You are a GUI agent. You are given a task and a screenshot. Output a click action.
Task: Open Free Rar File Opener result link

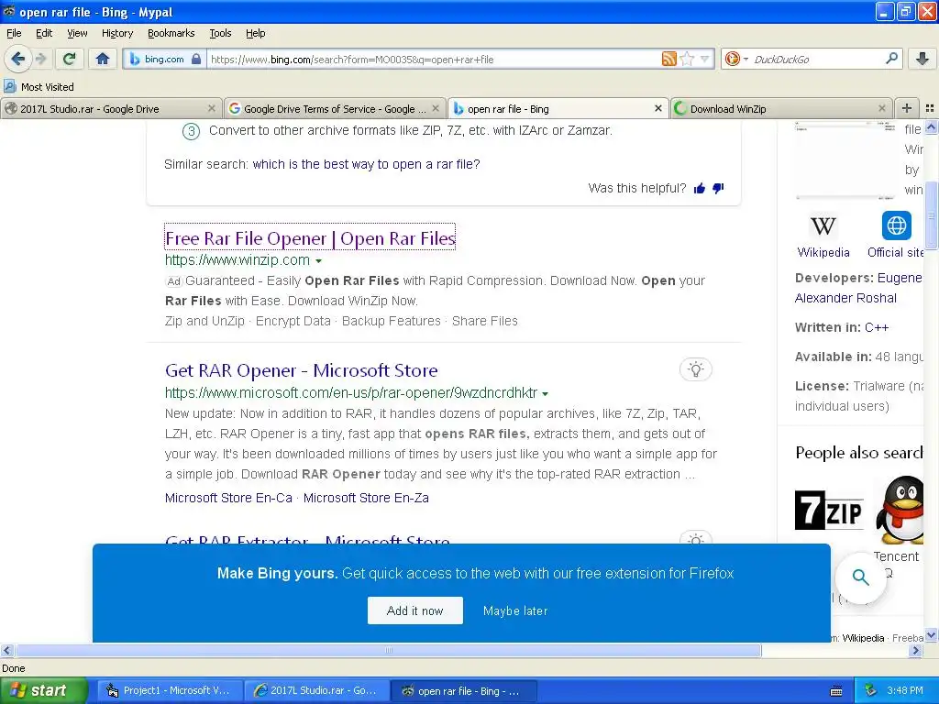(310, 238)
